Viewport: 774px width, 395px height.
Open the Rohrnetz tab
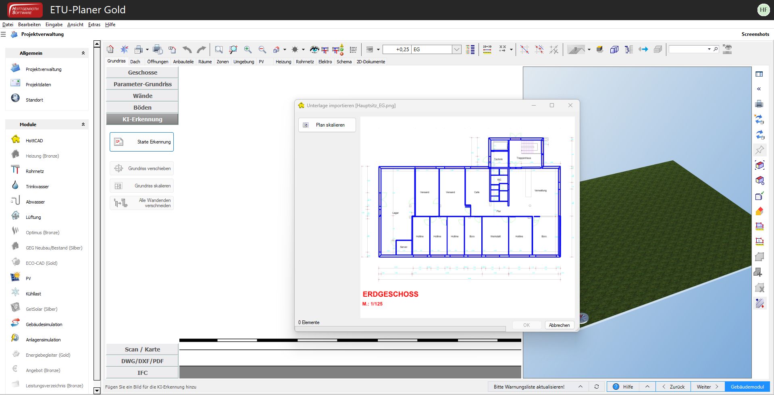[305, 62]
